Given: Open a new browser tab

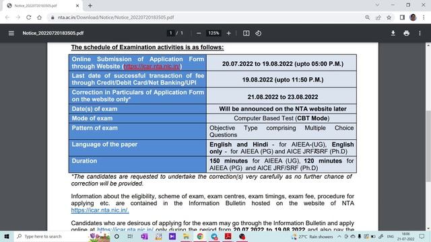Looking at the screenshot, I should (x=90, y=5).
